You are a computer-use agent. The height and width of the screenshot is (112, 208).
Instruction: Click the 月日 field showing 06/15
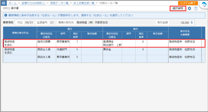tap(30, 23)
